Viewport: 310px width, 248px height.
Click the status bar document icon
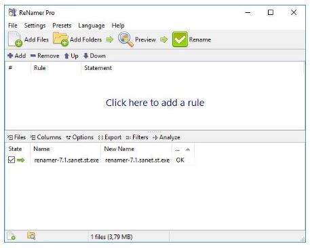click(12, 236)
